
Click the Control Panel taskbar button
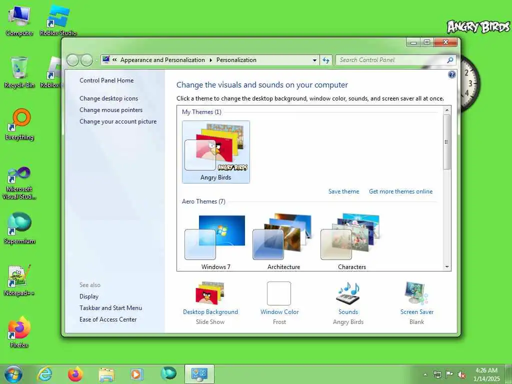199,374
